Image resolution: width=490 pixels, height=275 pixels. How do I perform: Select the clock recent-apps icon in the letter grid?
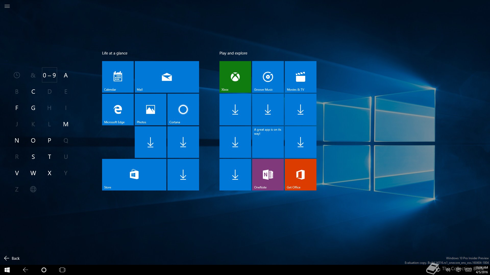pos(17,75)
